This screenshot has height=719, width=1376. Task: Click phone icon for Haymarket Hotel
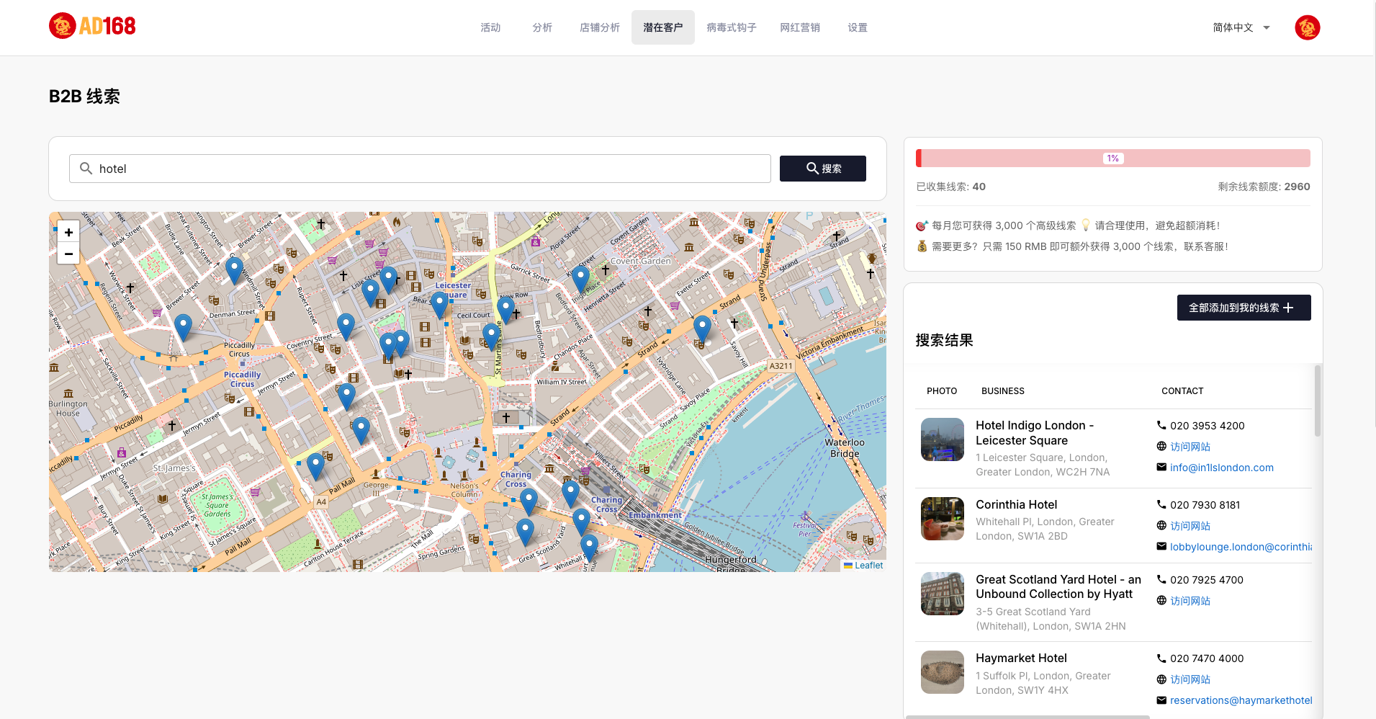(x=1161, y=658)
